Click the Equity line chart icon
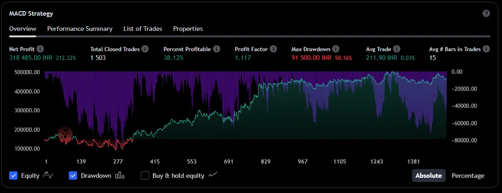502x193 pixels. [48, 175]
